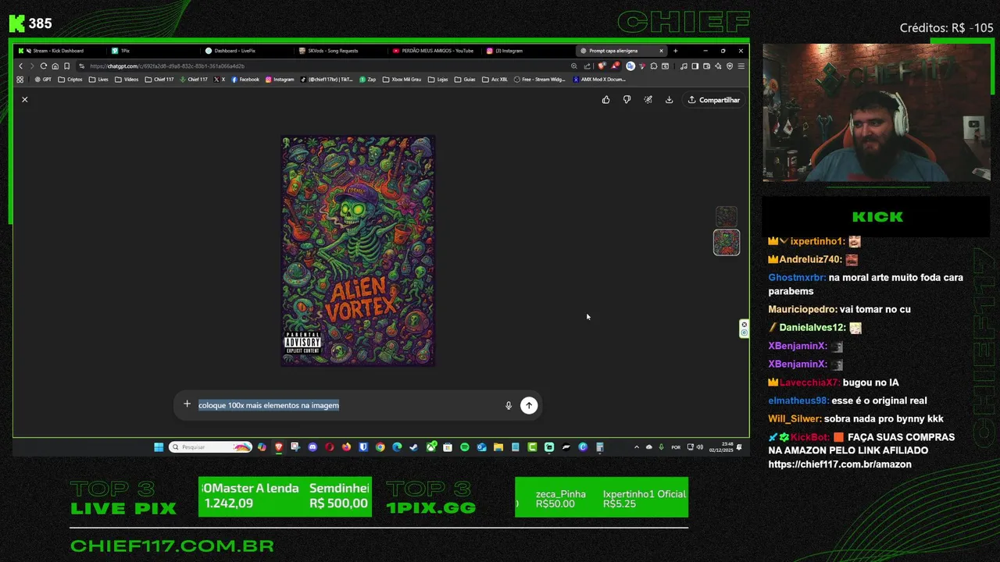1000x562 pixels.
Task: Click the bookmark page icon
Action: (66, 66)
